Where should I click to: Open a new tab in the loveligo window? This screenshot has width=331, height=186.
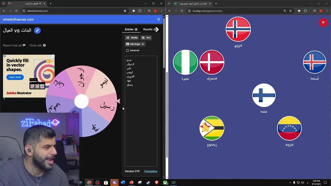pos(216,4)
